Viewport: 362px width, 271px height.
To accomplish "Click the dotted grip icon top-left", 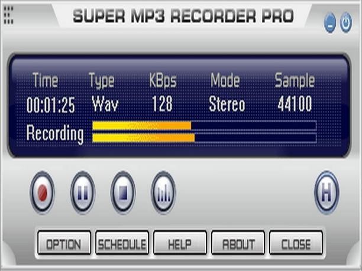I will pos(8,15).
